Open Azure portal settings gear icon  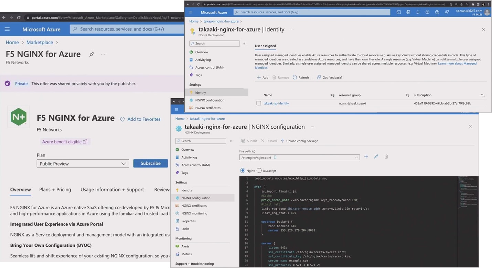tap(427, 12)
